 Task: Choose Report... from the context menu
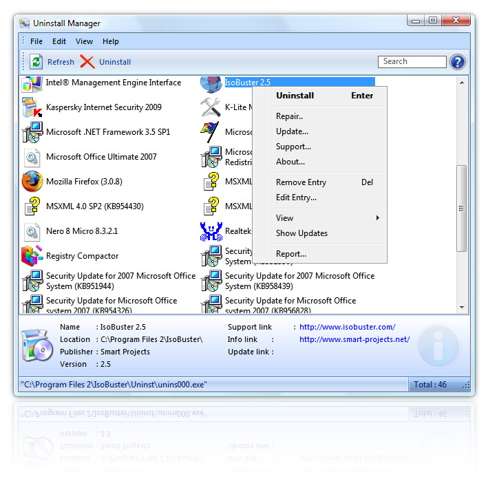291,254
